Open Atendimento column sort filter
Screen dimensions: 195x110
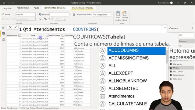(19, 35)
